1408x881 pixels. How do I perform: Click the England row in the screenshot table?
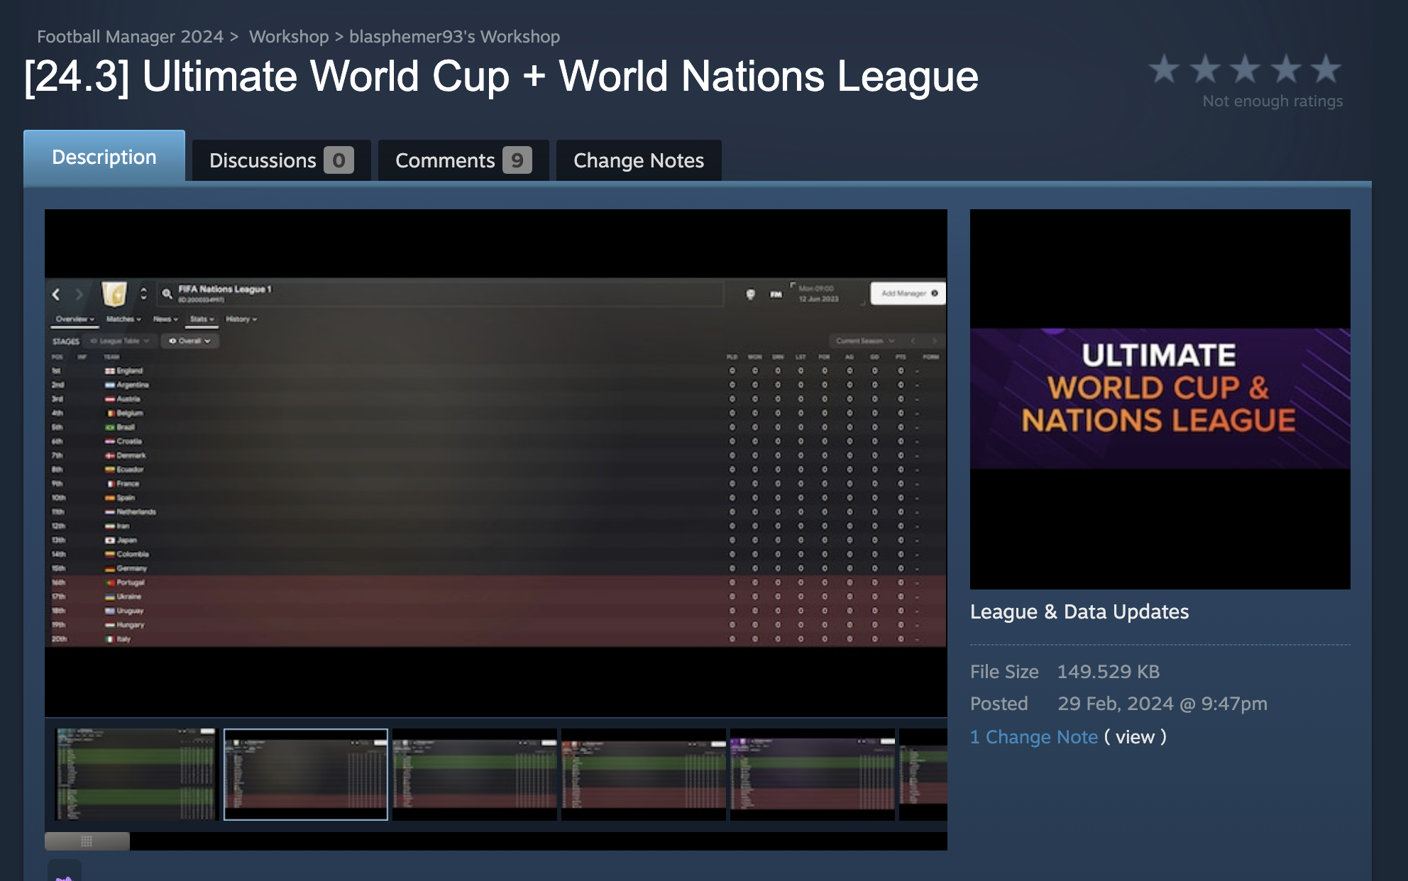(x=495, y=371)
